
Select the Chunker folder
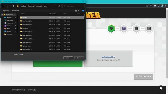click(52, 17)
